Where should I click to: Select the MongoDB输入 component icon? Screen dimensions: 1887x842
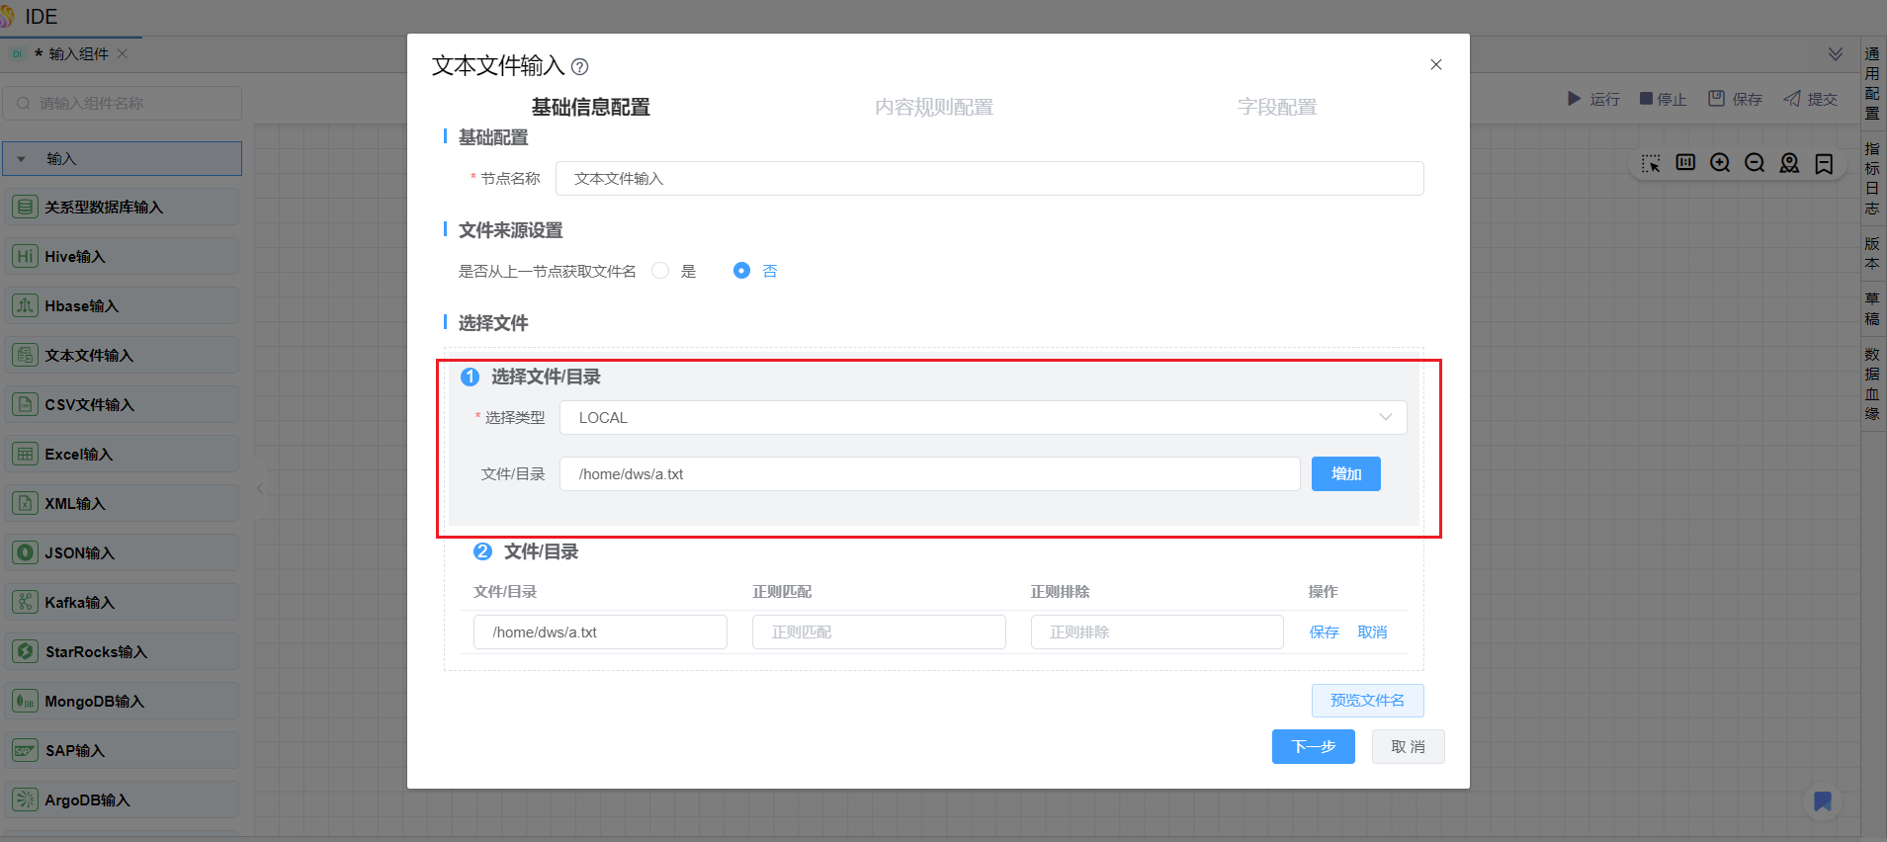(x=26, y=701)
